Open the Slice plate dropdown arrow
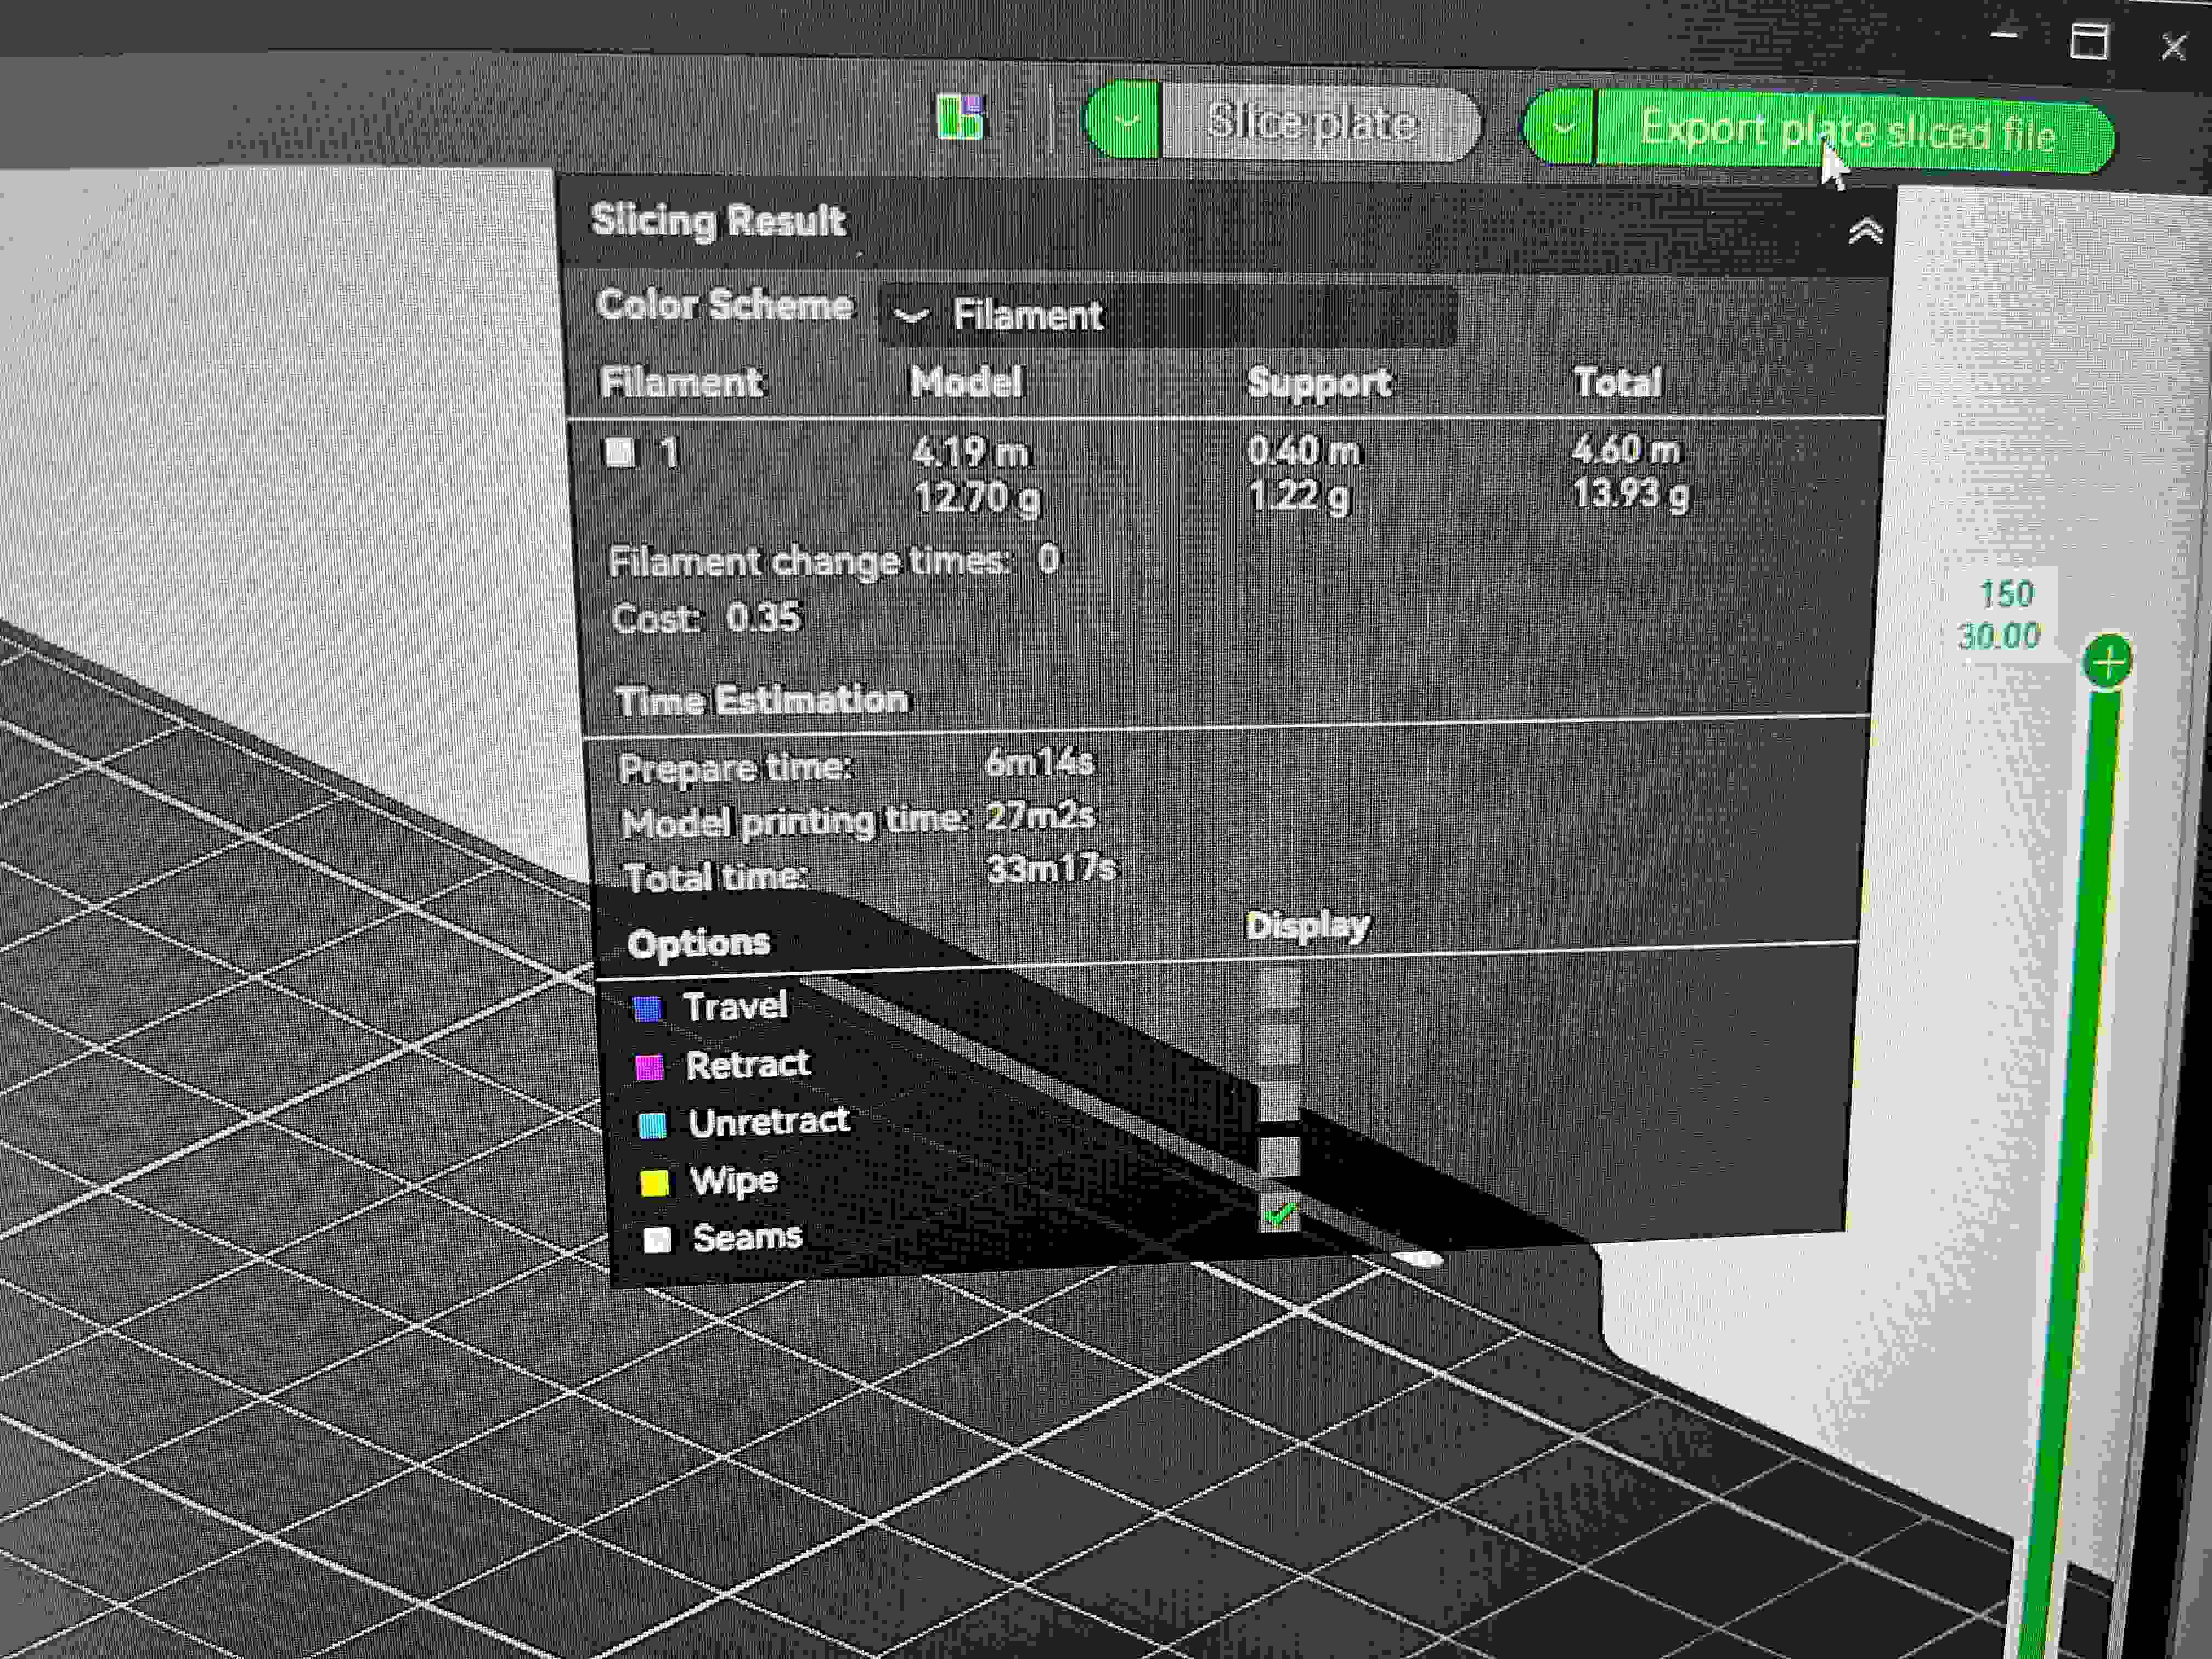2212x1659 pixels. 1125,120
